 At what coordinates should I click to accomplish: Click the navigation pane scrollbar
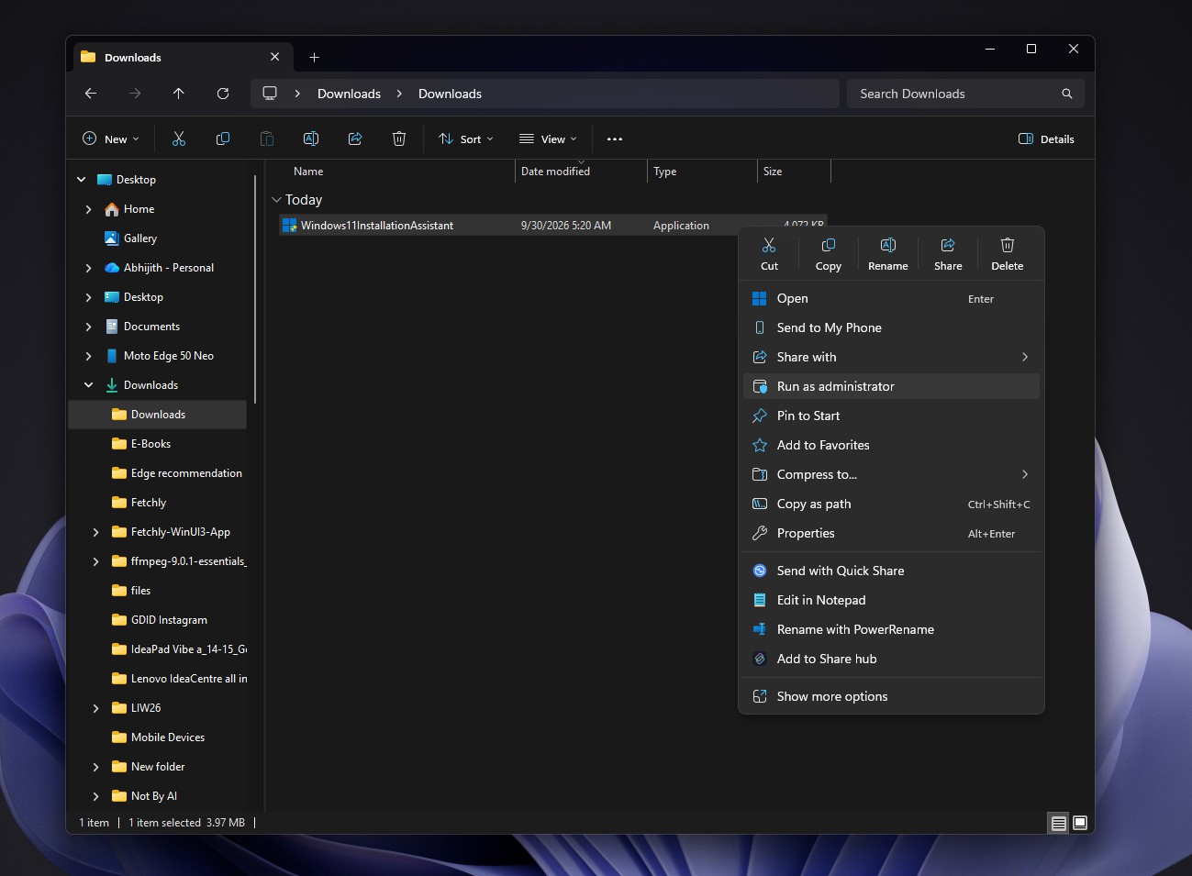coord(255,289)
